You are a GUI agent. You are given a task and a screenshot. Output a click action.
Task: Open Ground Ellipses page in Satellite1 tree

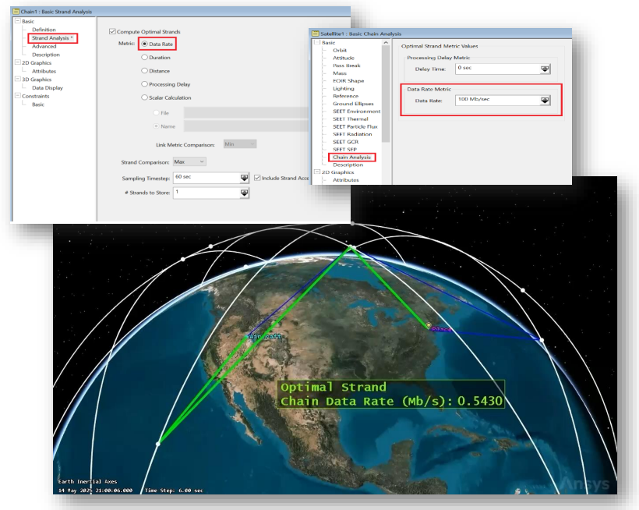click(x=353, y=104)
